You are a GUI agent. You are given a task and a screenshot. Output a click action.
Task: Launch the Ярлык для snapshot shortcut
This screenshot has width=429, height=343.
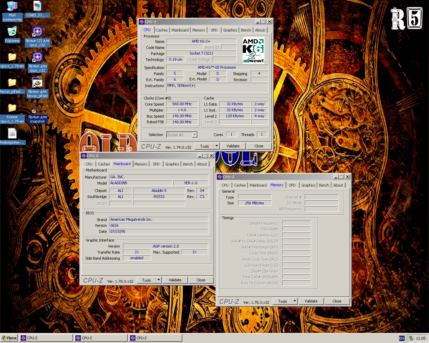[x=37, y=113]
